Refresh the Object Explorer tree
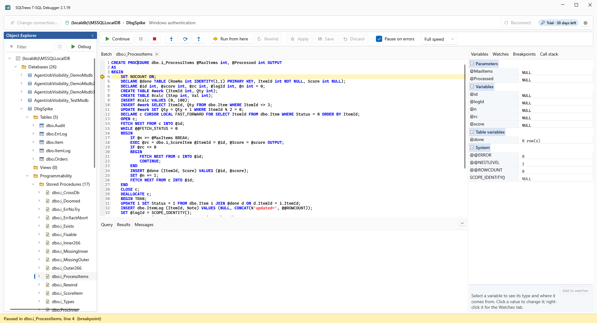 click(x=60, y=47)
